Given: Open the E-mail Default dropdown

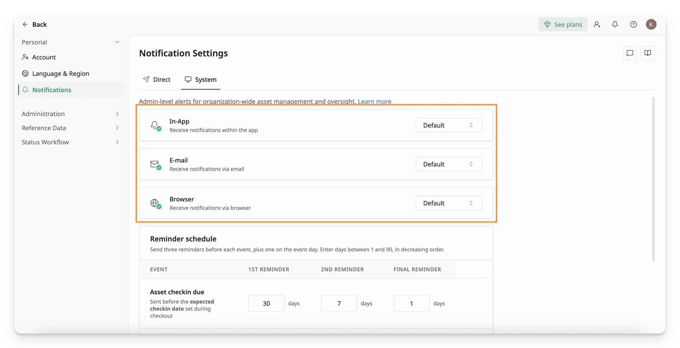Looking at the screenshot, I should coord(448,164).
